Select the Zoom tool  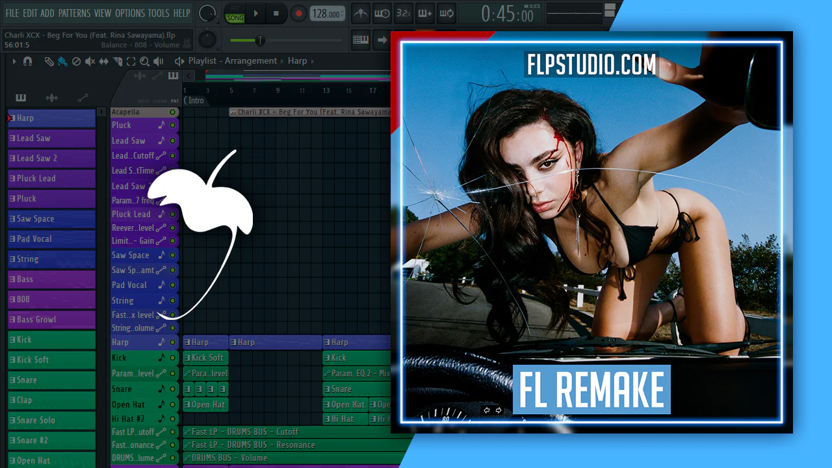tap(144, 61)
